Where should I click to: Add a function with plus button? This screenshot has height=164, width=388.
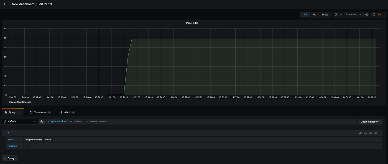tap(27, 146)
